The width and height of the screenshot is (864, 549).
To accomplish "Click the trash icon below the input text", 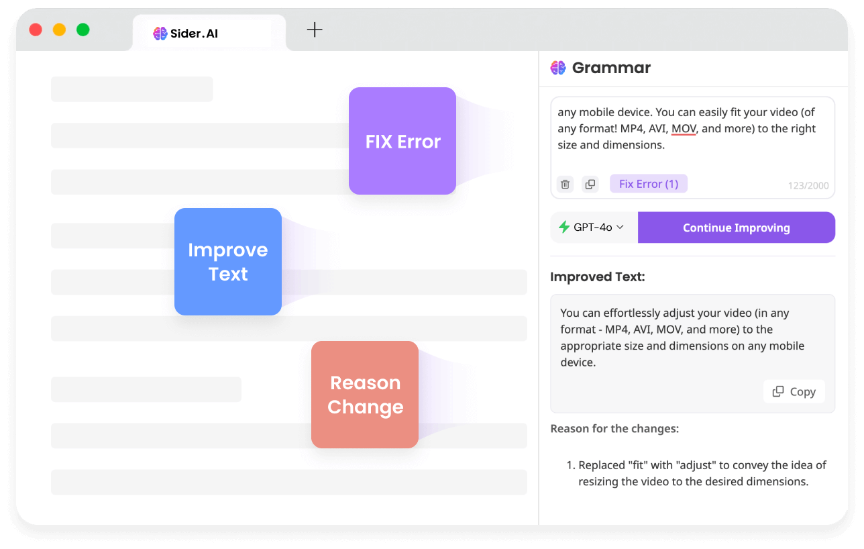I will point(565,184).
